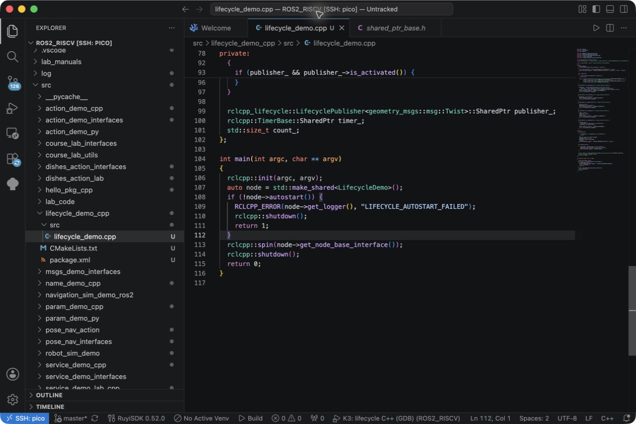This screenshot has height=424, width=636.
Task: Open the Remote Explorer view
Action: [x=13, y=133]
